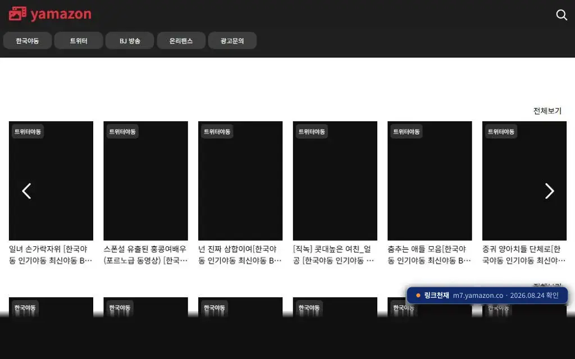The height and width of the screenshot is (359, 575).
Task: Click the '[직녹] 콧대높은 여친_얼공' title text
Action: coord(334,255)
